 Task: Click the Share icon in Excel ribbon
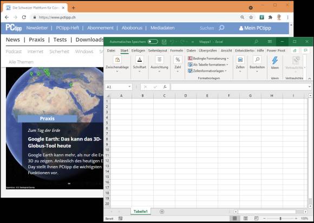(x=295, y=50)
